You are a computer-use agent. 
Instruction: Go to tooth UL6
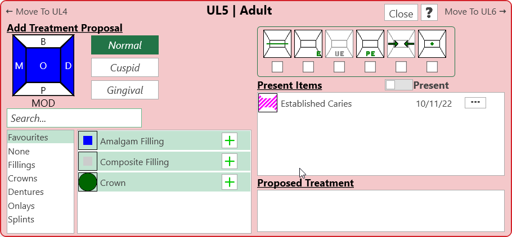475,11
